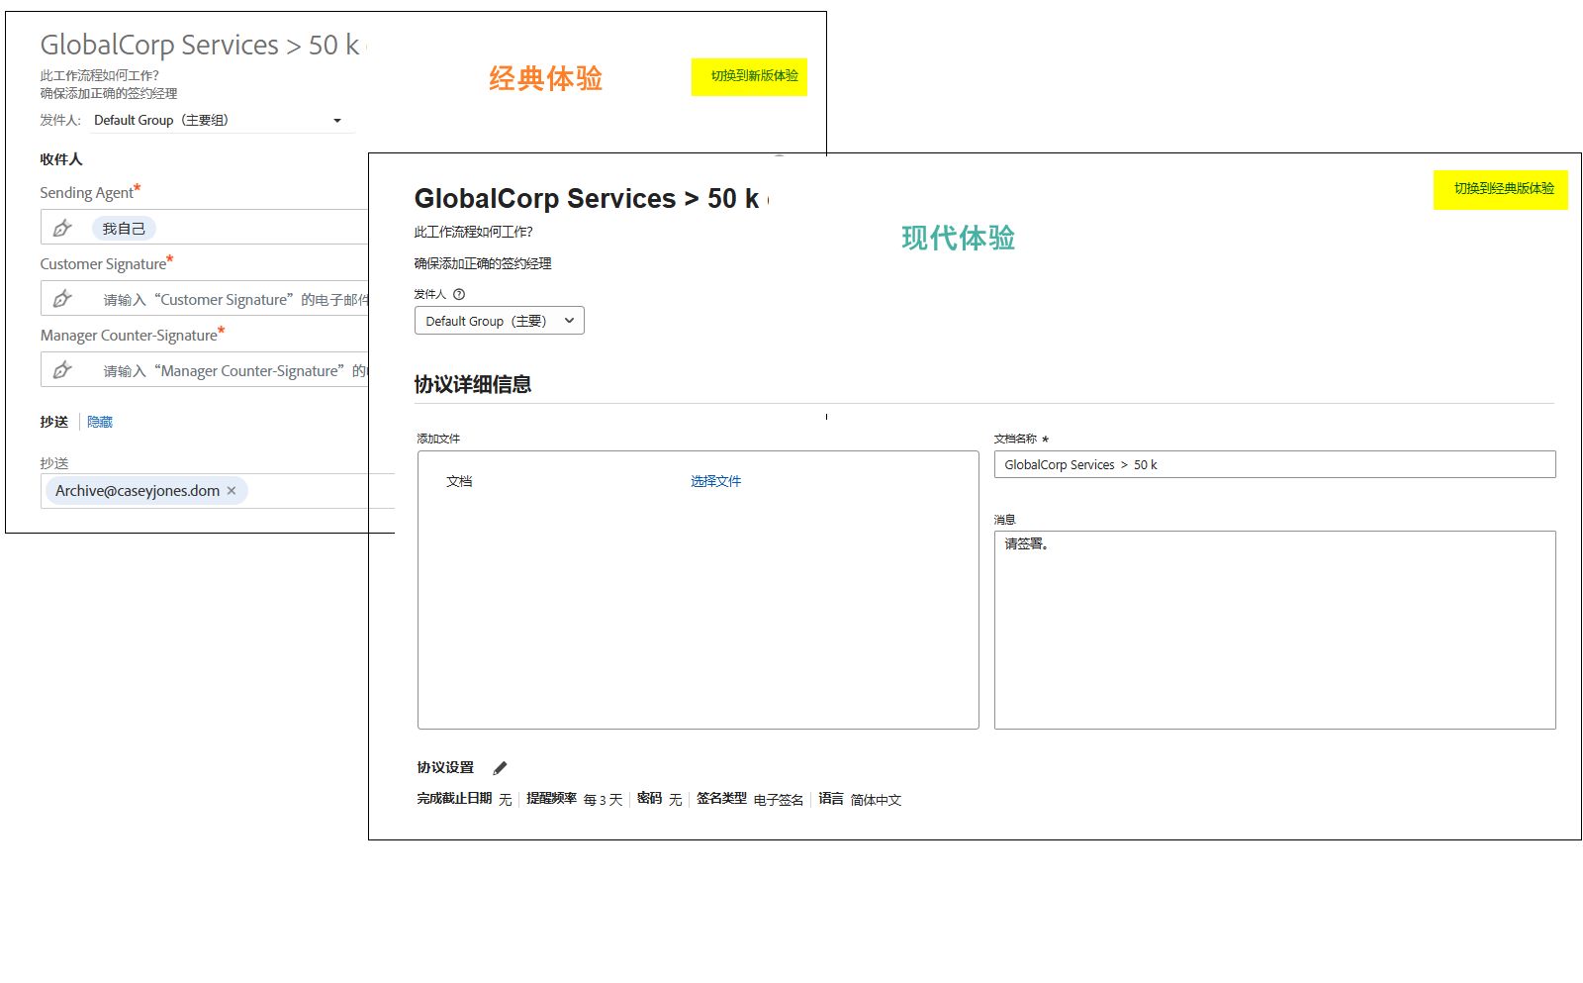Screen dimensions: 1583x983
Task: Click the yellow 切换到新版体验 button in classic view
Action: point(749,76)
